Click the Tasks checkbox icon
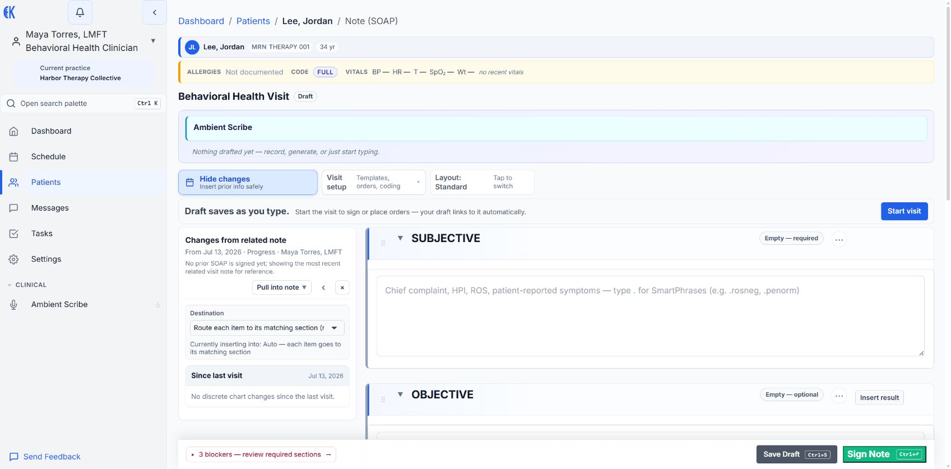Image resolution: width=951 pixels, height=469 pixels. [x=14, y=234]
